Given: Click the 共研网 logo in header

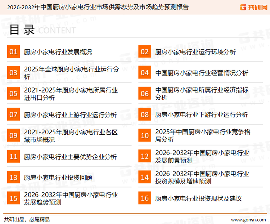Looking at the screenshot, I should pyautogui.click(x=254, y=7).
